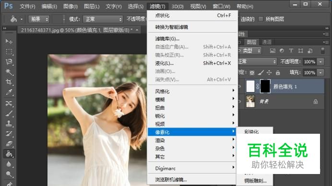Screen dimensions: 332x186
Task: Edit the layer 不透明度 100% field
Action: 310,62
